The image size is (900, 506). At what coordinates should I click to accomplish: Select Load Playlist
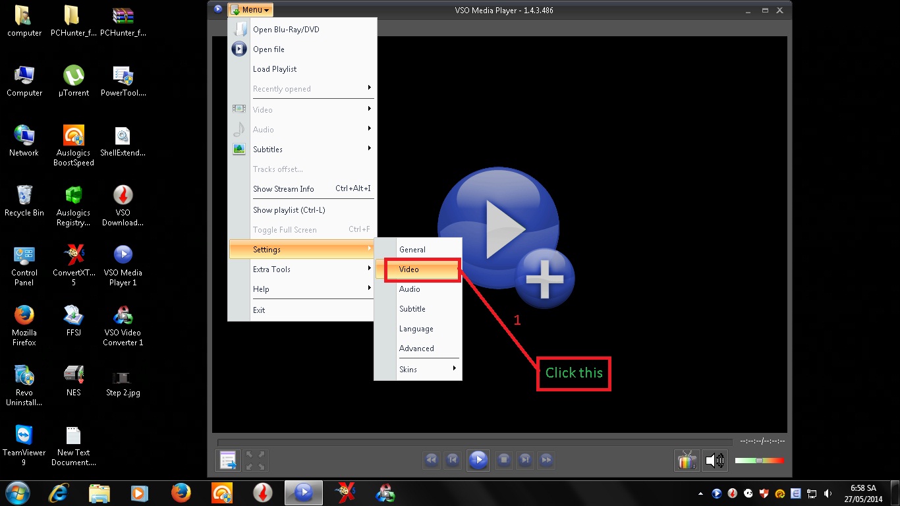pos(302,69)
